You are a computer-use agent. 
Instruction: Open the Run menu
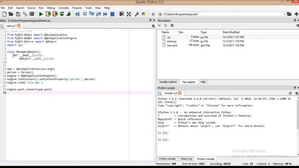(41, 8)
